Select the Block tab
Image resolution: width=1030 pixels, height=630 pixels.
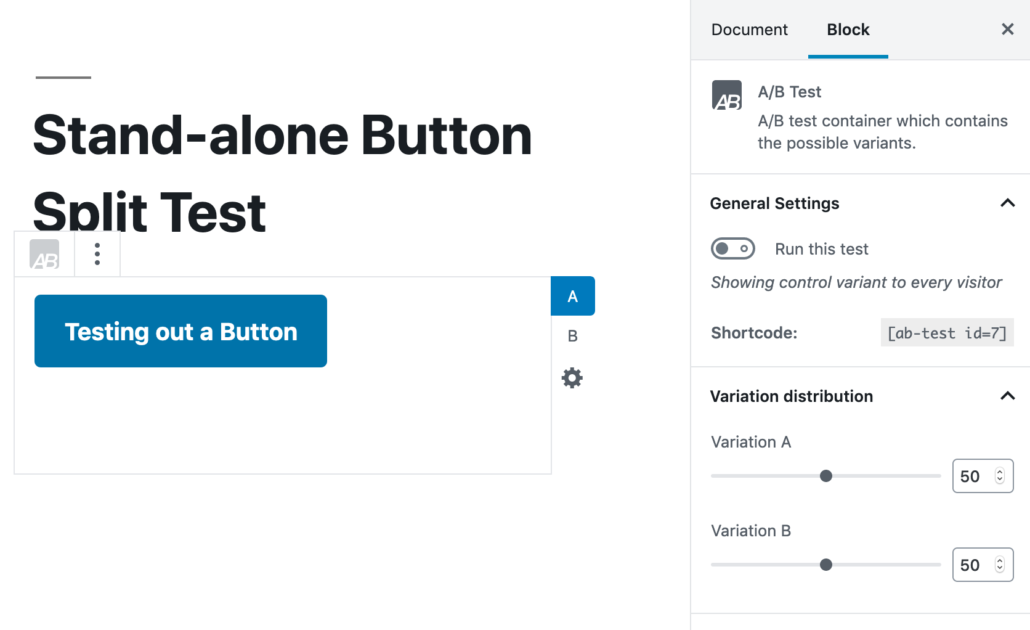click(848, 30)
